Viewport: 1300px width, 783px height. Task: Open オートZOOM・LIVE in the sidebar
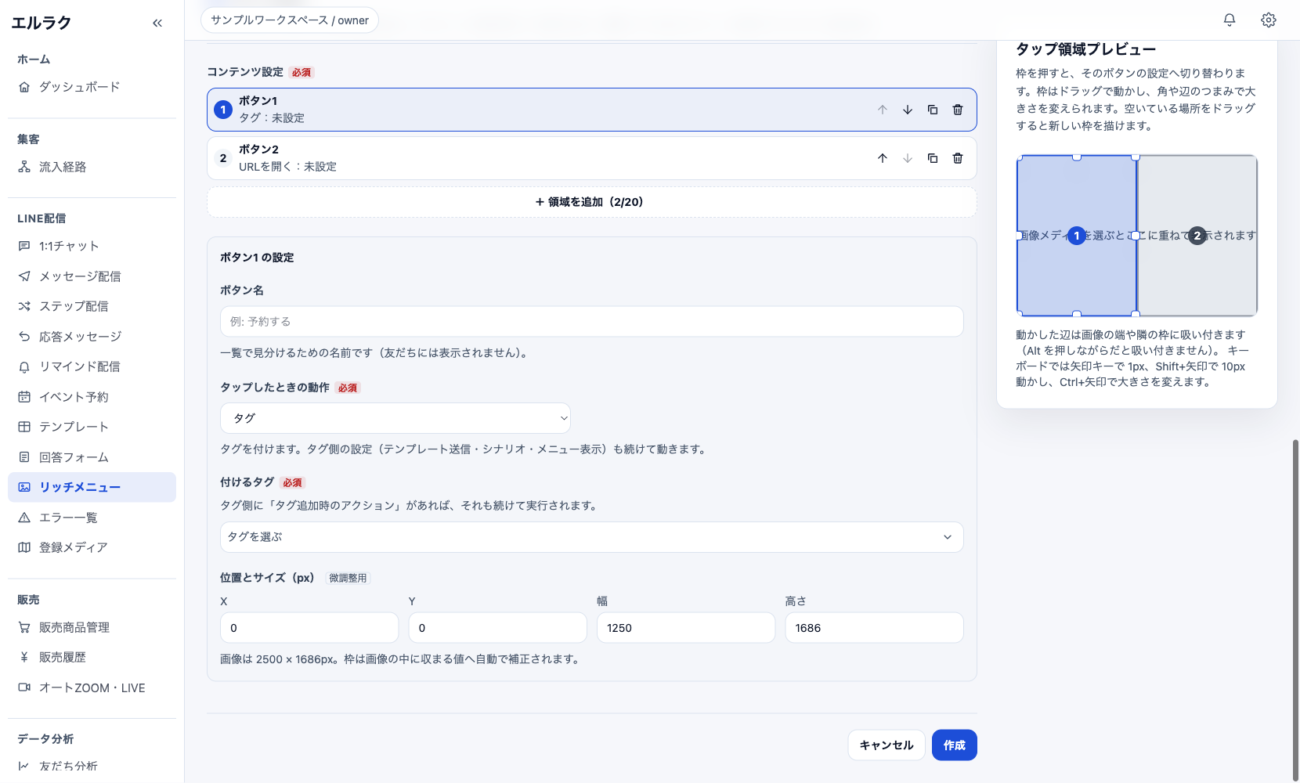tap(92, 688)
